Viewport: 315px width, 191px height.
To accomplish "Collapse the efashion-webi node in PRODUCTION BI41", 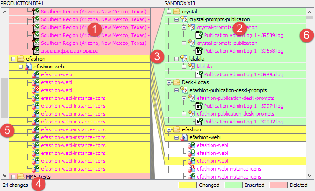I will [x=21, y=67].
